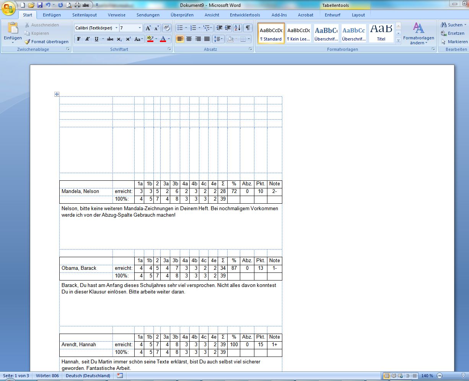Go to the Verweise tab
This screenshot has height=381, width=469.
click(117, 15)
